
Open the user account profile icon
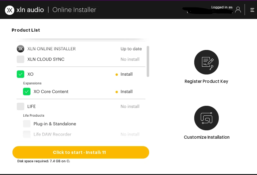click(238, 10)
